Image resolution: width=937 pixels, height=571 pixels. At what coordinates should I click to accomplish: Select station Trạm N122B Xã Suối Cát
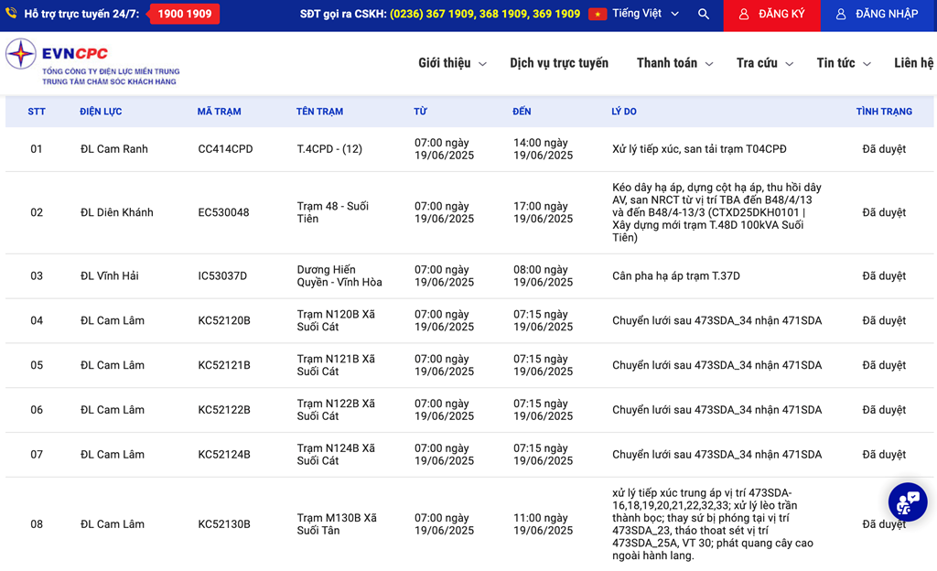(x=336, y=410)
